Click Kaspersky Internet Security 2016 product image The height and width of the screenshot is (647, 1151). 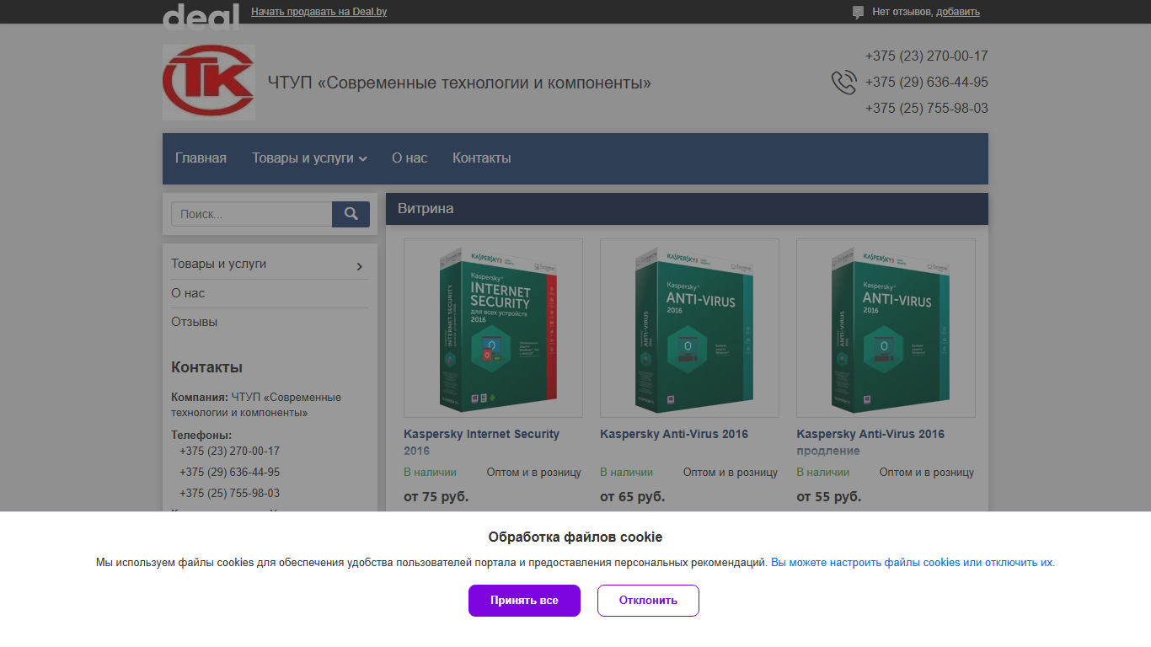point(493,328)
